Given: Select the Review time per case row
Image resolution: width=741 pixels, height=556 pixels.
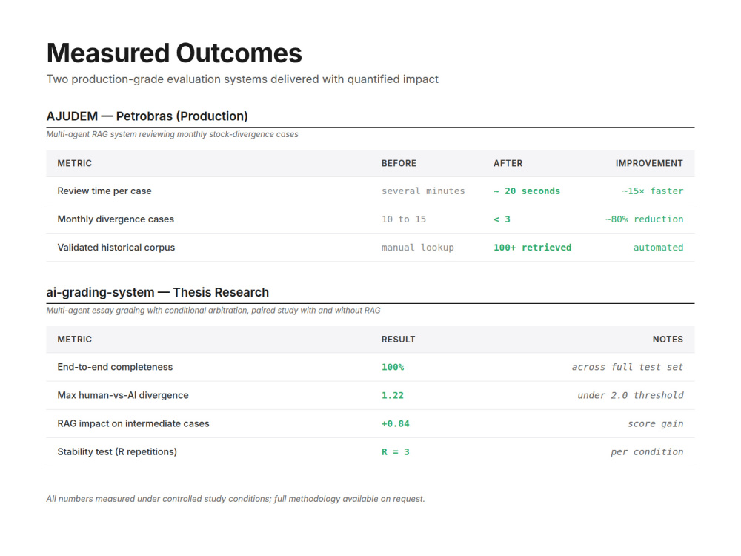Looking at the screenshot, I should tap(370, 191).
